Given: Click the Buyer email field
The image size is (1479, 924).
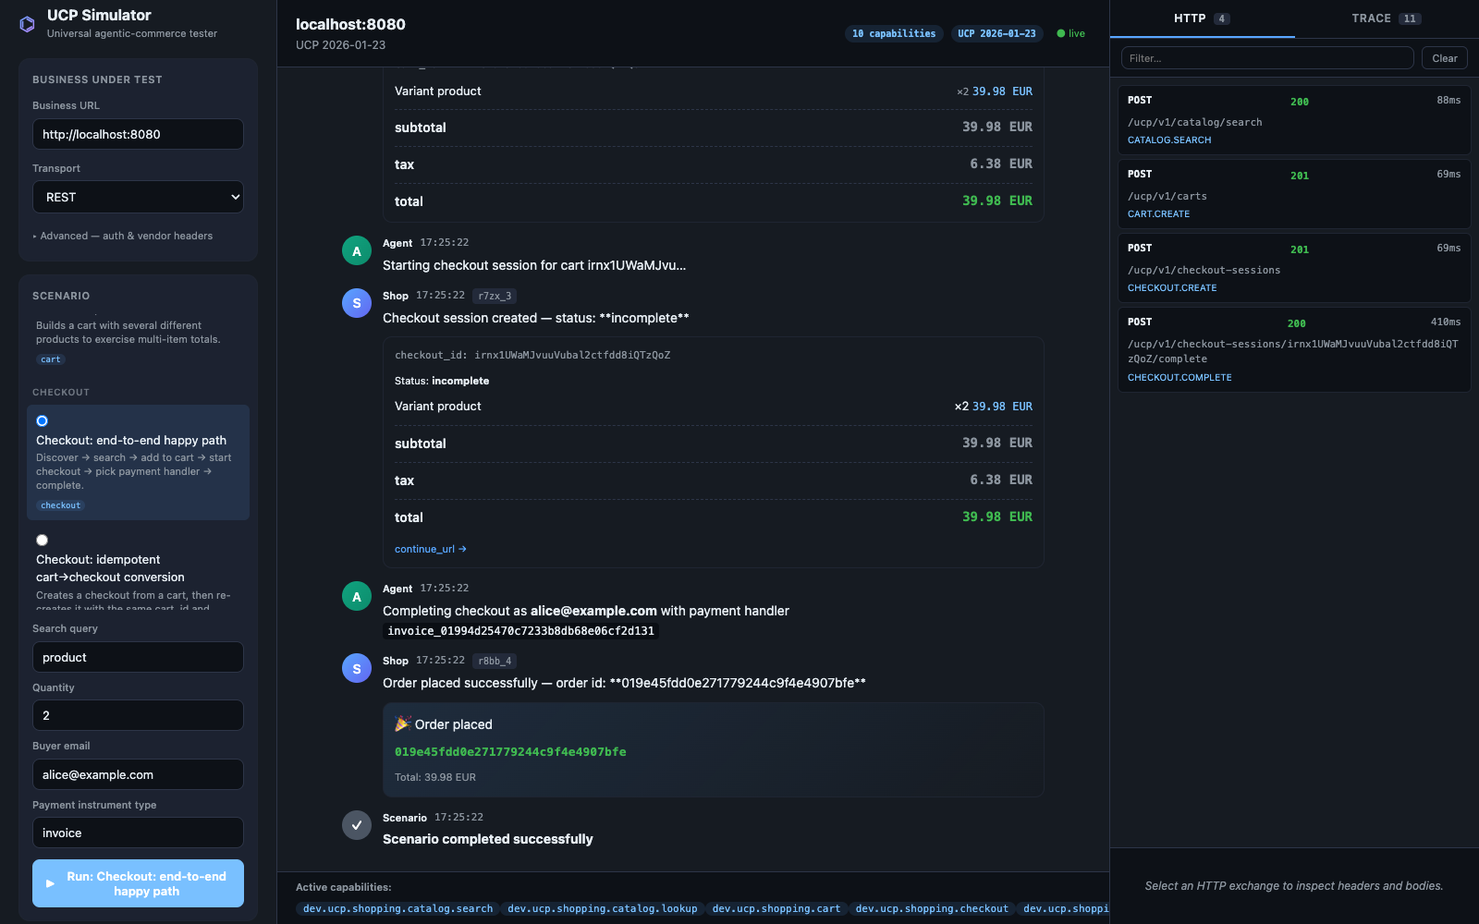Looking at the screenshot, I should [138, 774].
